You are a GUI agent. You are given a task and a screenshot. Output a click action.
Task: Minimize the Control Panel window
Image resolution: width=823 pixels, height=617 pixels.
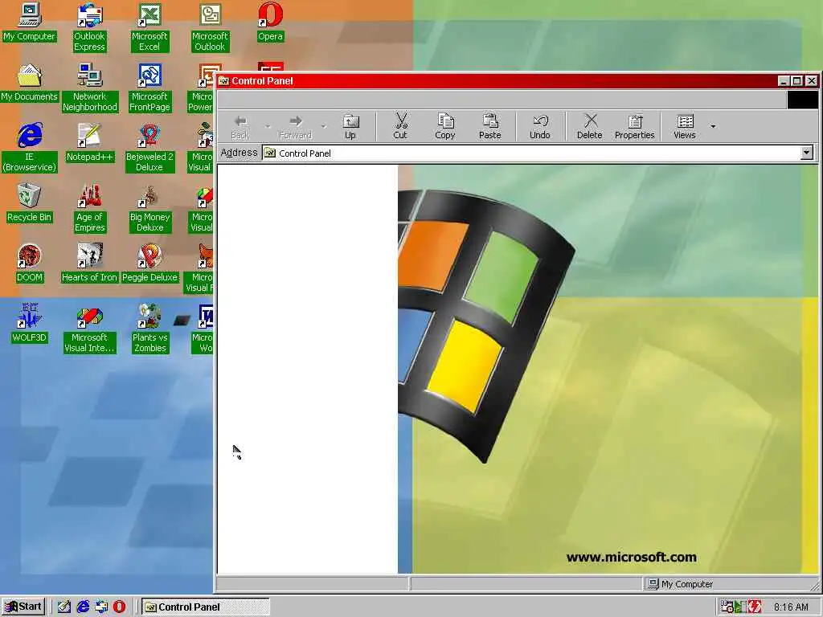click(x=784, y=81)
